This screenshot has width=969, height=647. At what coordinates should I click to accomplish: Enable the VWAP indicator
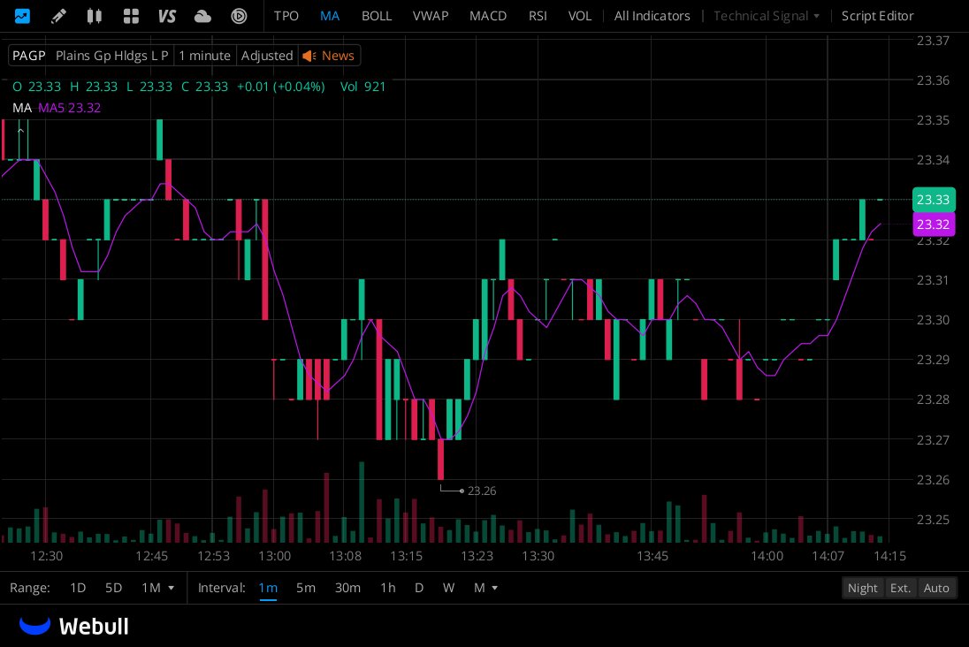pos(430,16)
